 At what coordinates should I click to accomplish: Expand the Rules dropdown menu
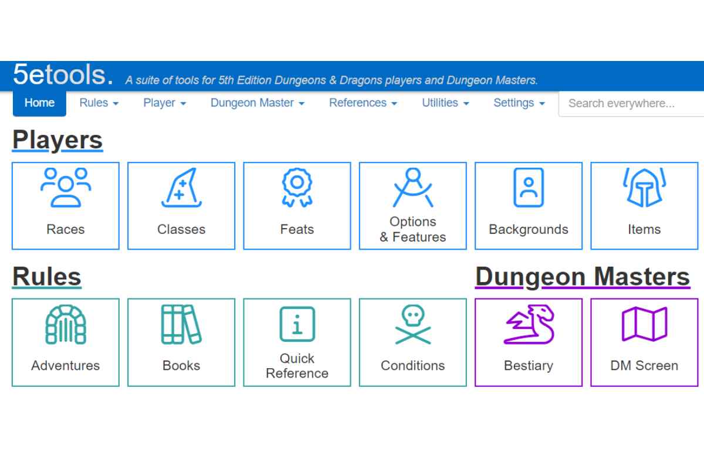click(x=99, y=103)
